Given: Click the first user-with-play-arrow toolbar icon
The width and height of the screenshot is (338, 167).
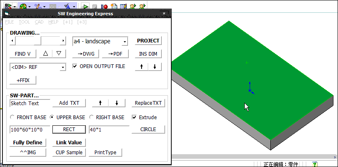Looking at the screenshot, I should click(x=133, y=6).
